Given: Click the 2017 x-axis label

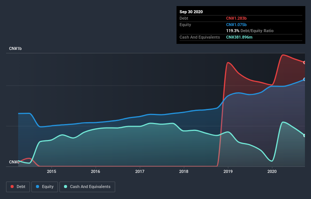Looking at the screenshot, I should click(x=140, y=171).
